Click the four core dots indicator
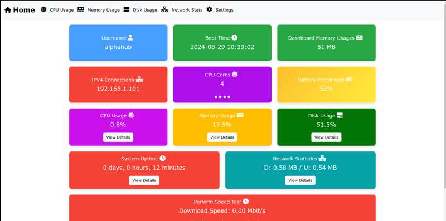The image size is (446, 221). [x=222, y=97]
